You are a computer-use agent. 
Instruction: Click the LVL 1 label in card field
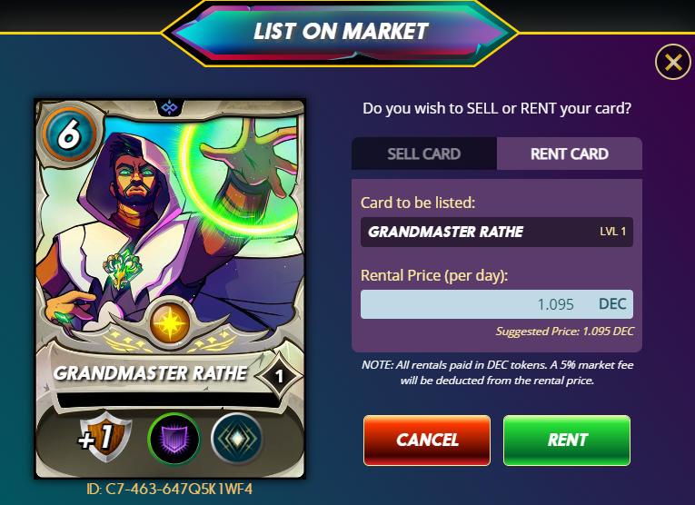pos(613,232)
